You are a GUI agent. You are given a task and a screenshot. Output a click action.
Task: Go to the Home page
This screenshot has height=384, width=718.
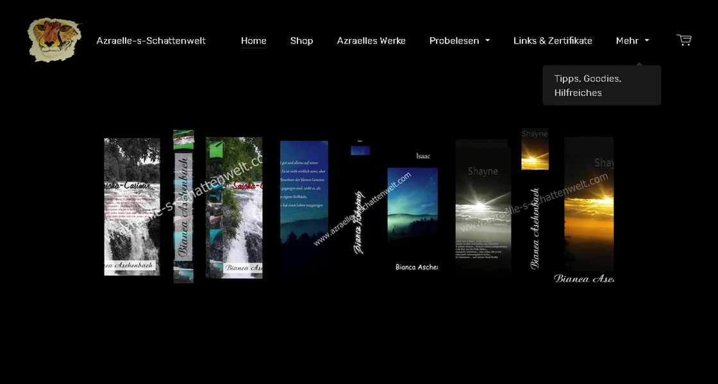(253, 40)
